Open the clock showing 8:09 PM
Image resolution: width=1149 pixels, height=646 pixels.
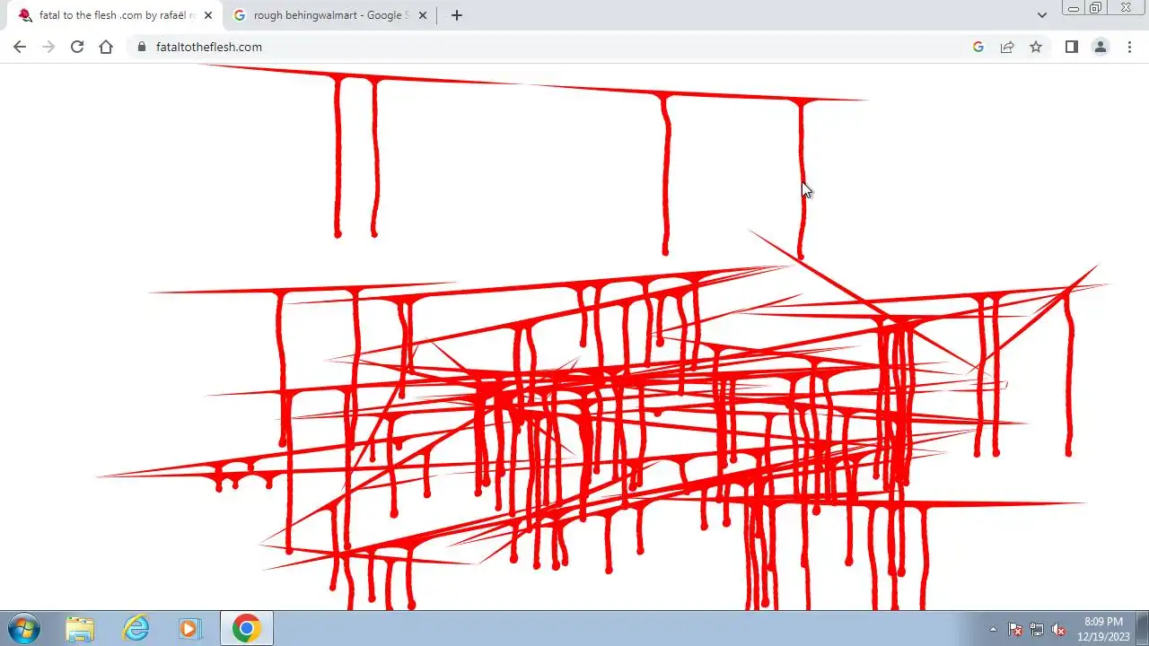point(1103,629)
